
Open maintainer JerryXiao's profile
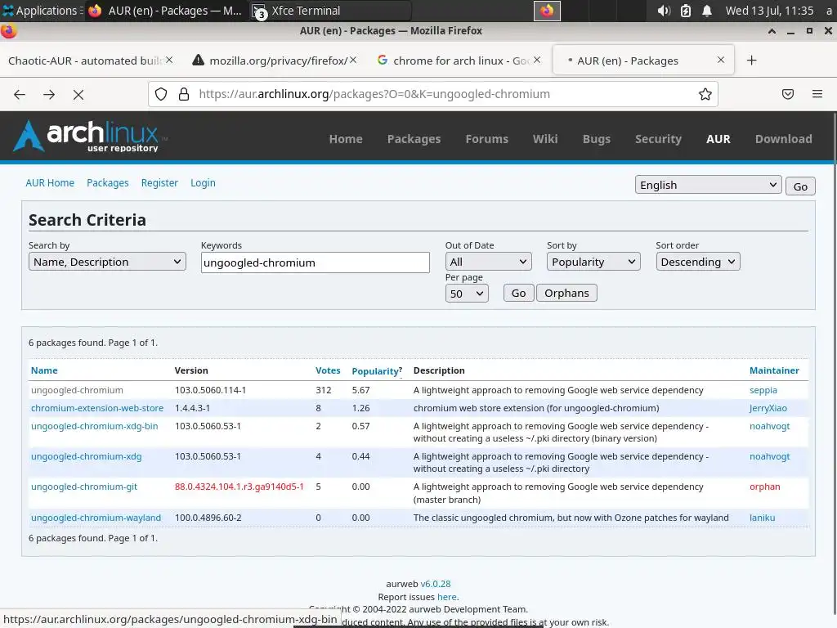(768, 408)
